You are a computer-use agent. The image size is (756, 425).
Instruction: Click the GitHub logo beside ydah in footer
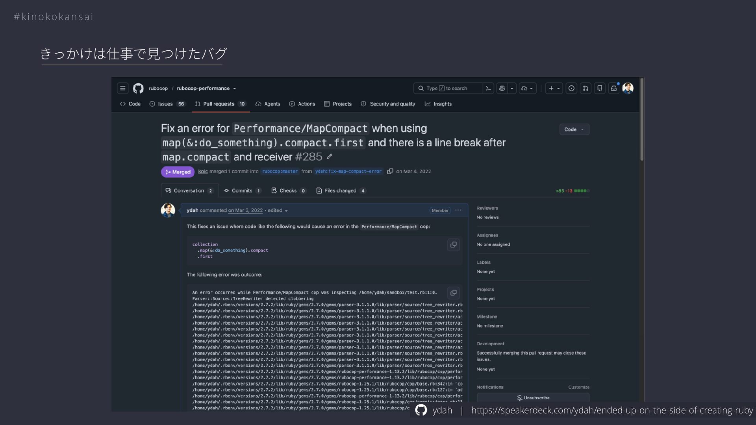click(x=421, y=410)
